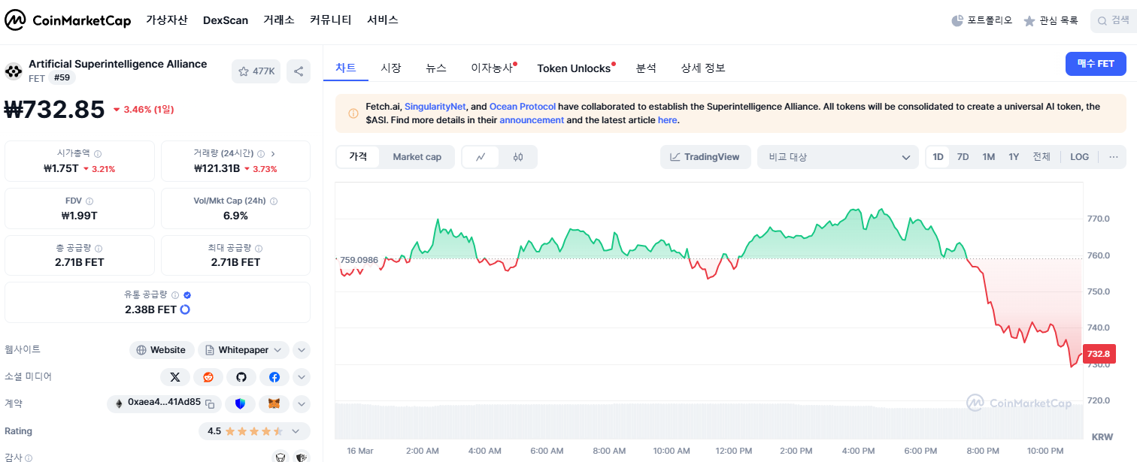Click info icon next to FDV

coord(89,201)
